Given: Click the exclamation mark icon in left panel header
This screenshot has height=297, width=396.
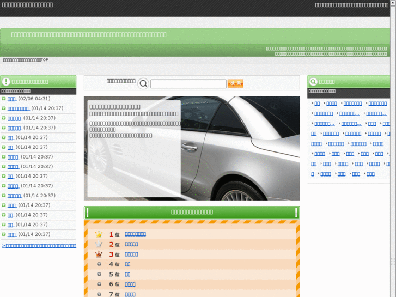Looking at the screenshot, I should coord(6,82).
